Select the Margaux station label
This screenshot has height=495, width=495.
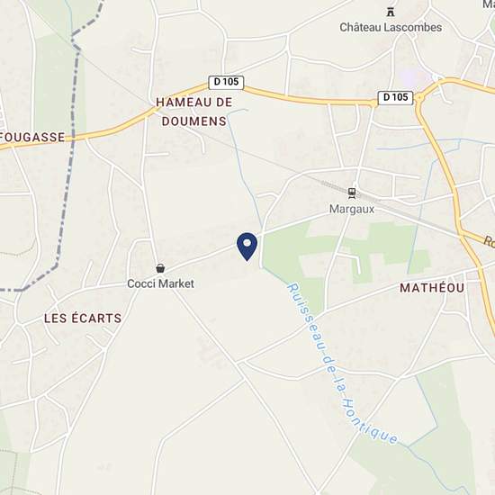click(x=352, y=209)
